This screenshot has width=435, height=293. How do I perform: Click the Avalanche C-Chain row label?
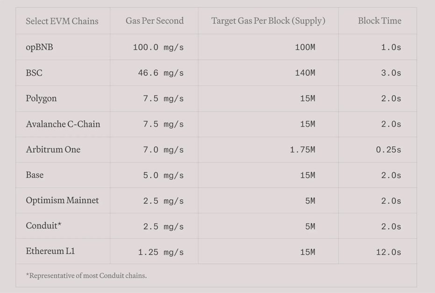[63, 124]
